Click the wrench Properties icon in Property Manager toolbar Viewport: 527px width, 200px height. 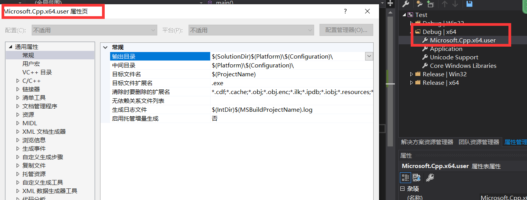pos(406,4)
